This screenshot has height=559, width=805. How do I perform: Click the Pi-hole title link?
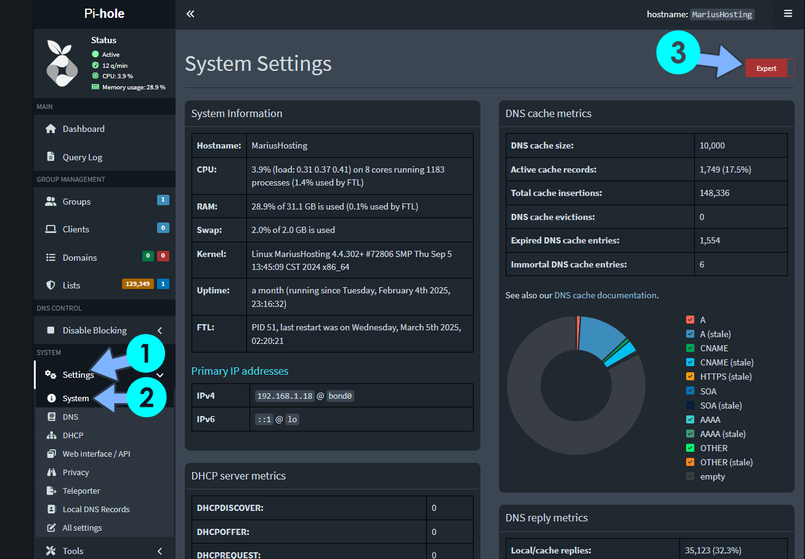[x=105, y=14]
